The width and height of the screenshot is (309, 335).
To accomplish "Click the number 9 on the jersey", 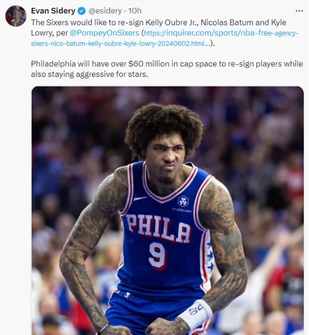I will click(157, 256).
